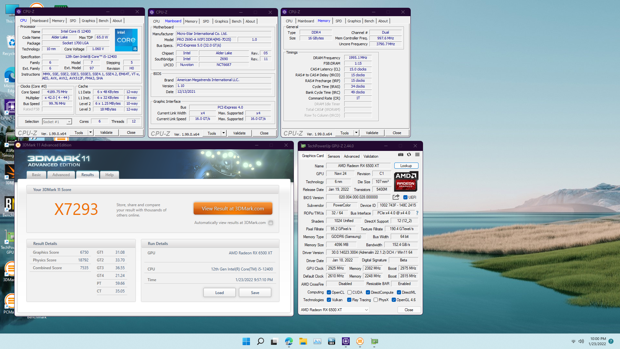Click Tools button in CPU-Z CPU window
Image resolution: width=620 pixels, height=349 pixels.
coord(79,132)
